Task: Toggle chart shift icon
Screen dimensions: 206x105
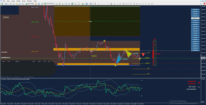Action: point(79,4)
